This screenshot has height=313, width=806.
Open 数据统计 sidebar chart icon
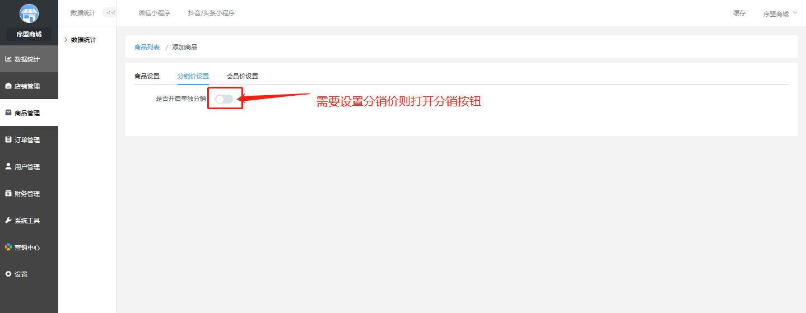[8, 59]
